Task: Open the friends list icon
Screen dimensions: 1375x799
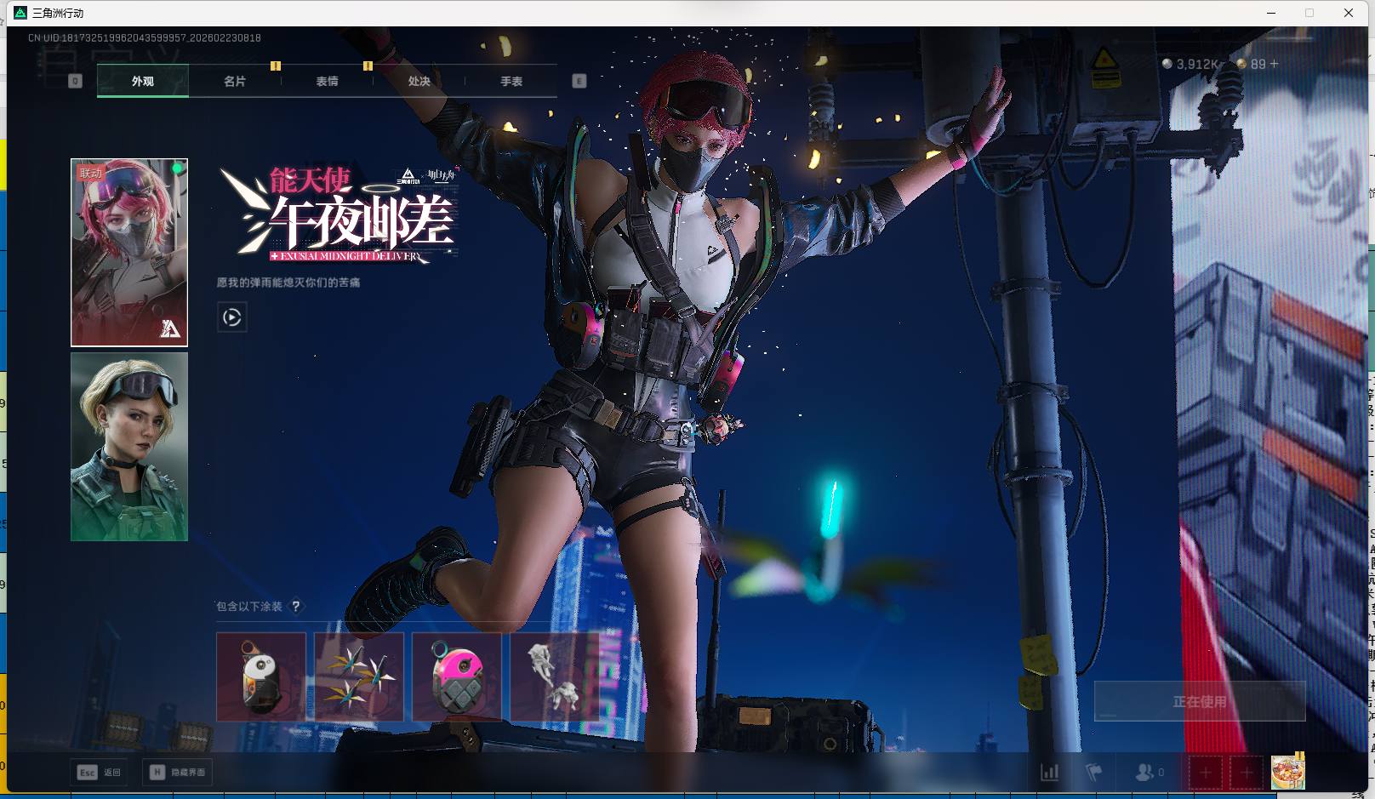Action: tap(1145, 773)
